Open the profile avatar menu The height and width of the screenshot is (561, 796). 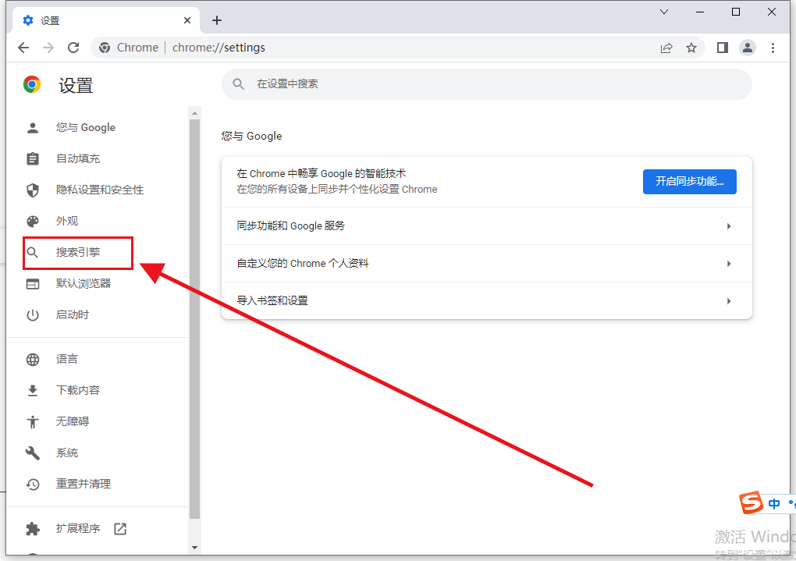748,48
